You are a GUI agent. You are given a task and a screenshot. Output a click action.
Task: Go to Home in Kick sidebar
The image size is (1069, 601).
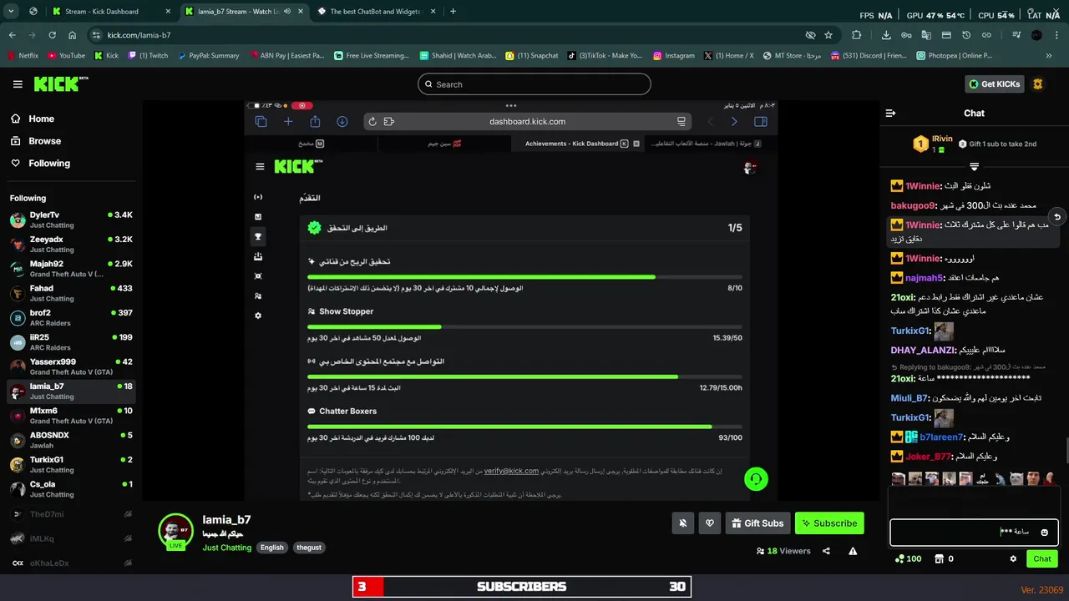[x=33, y=119]
